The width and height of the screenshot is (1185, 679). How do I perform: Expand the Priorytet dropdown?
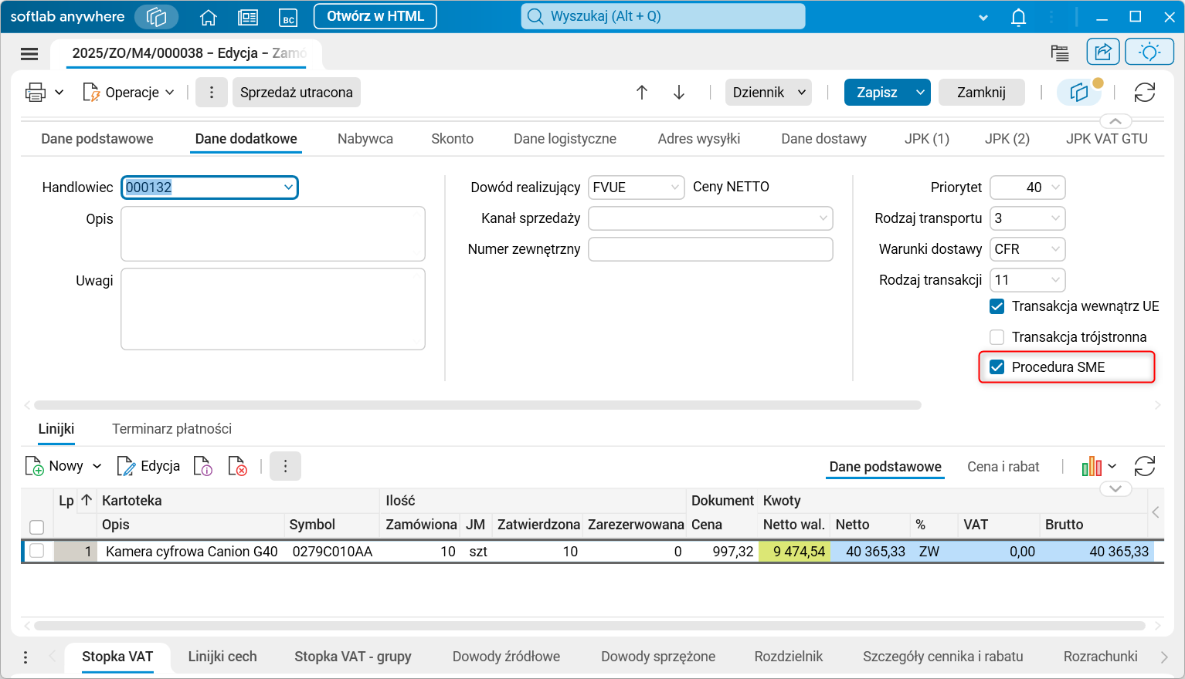pos(1056,187)
